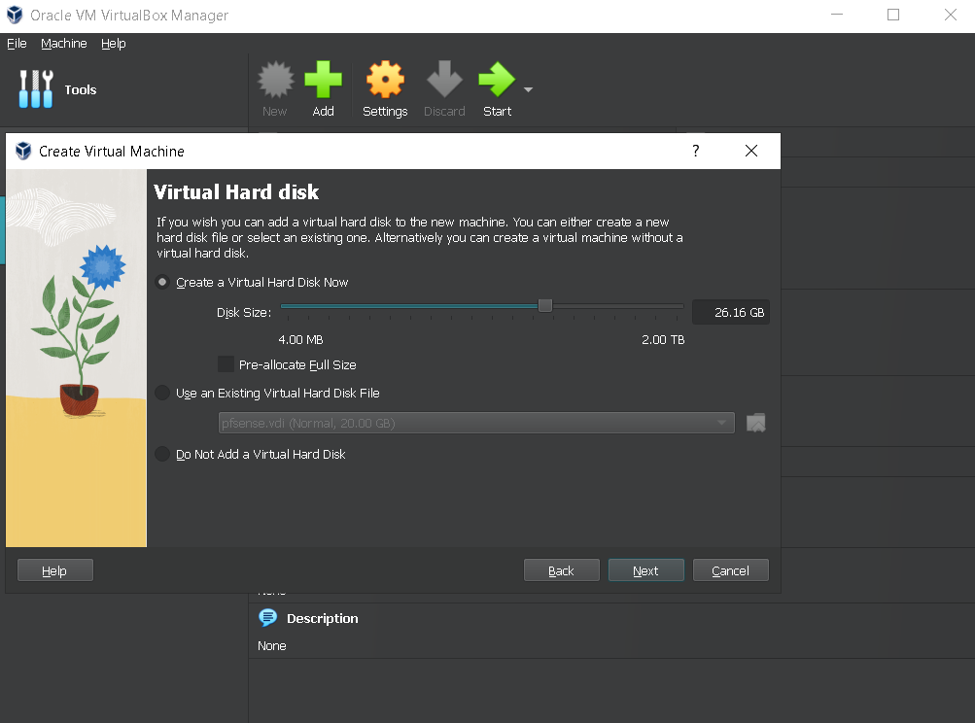Open the Machine menu

[64, 44]
